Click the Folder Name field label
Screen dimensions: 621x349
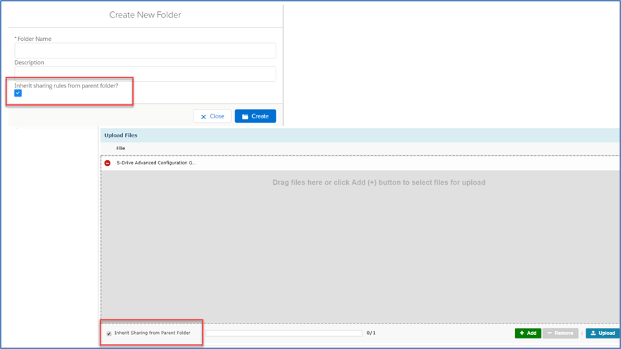pyautogui.click(x=34, y=39)
